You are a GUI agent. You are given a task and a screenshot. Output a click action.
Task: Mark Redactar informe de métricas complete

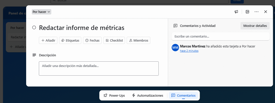point(34,28)
